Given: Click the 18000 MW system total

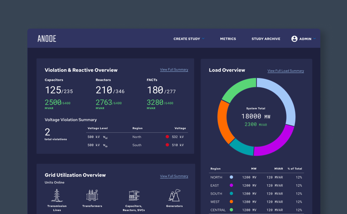Looking at the screenshot, I should coord(256,116).
